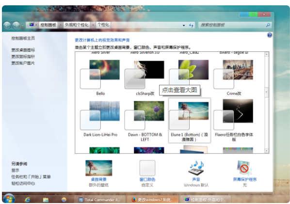Viewport: 290px width, 204px height.
Task: Switch to Total Commander taskbar button
Action: point(99,200)
